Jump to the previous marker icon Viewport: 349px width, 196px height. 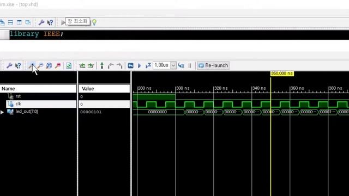(111, 65)
